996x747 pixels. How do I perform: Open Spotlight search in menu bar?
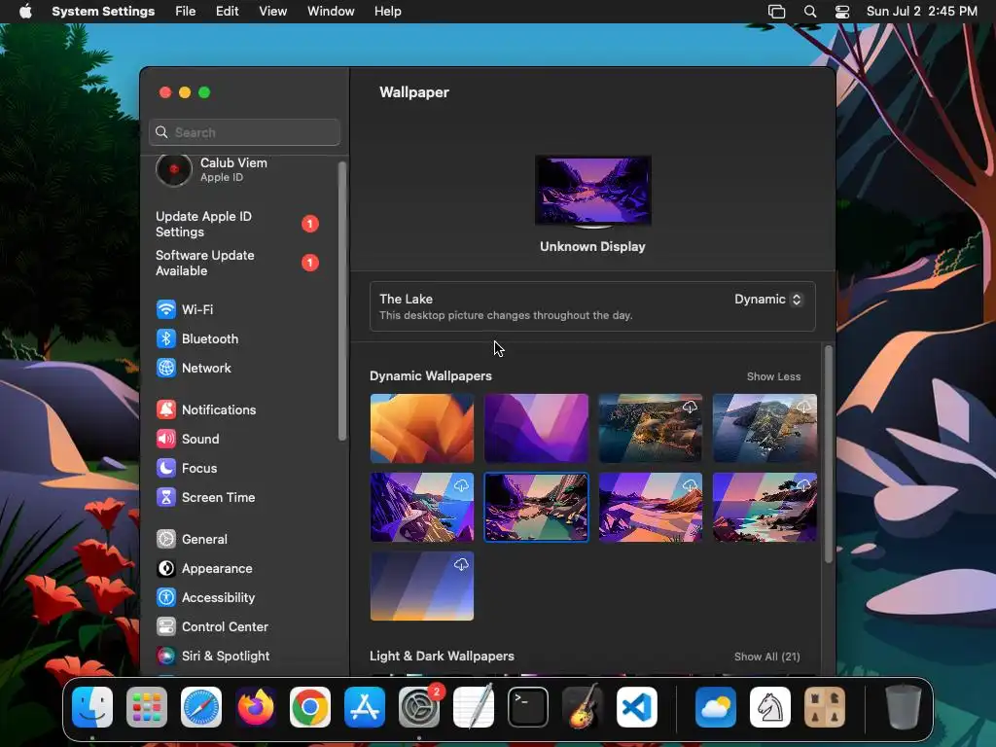tap(810, 12)
